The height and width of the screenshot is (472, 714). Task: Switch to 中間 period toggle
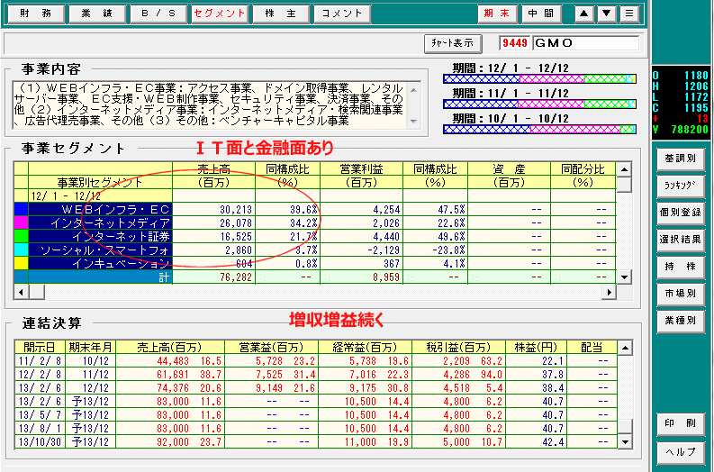(x=541, y=14)
